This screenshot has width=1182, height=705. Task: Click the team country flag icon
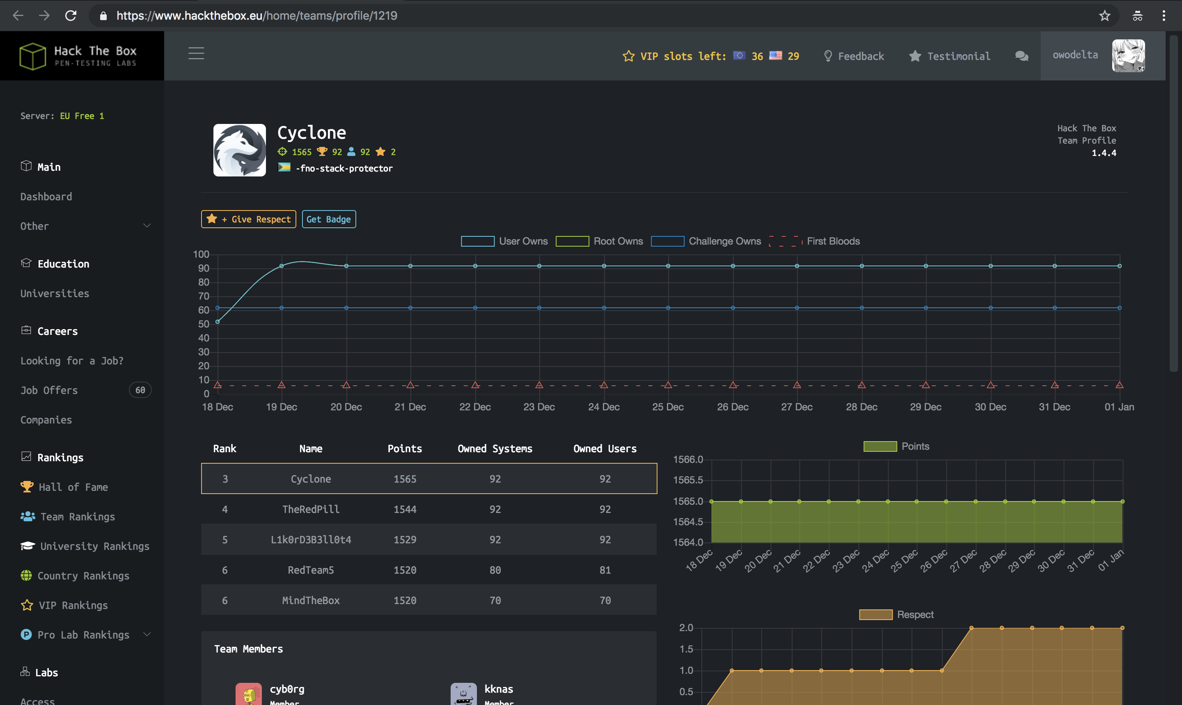tap(284, 167)
